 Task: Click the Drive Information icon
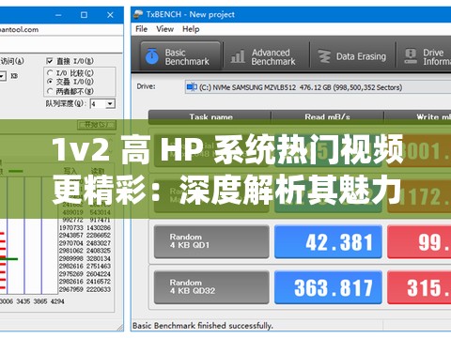click(x=411, y=56)
